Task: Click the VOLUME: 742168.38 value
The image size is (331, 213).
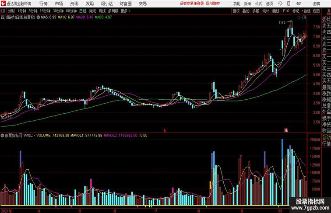Action: (x=53, y=136)
